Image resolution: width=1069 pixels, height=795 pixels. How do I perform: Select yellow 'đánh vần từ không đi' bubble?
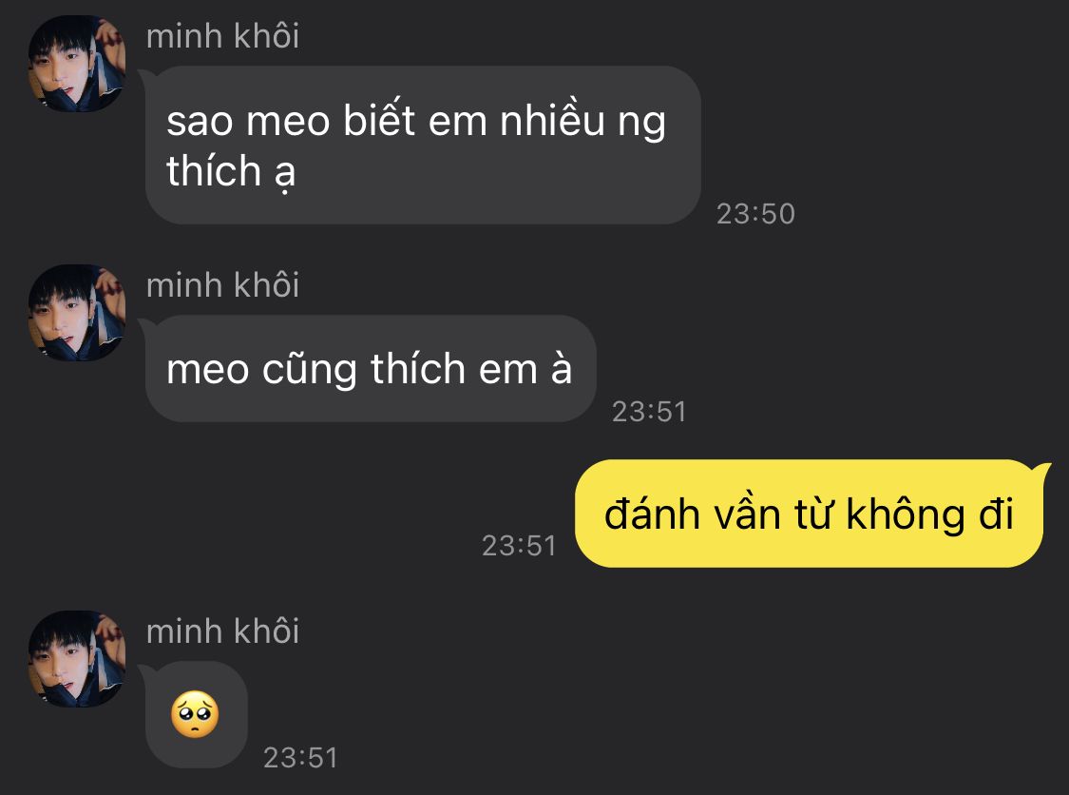810,514
